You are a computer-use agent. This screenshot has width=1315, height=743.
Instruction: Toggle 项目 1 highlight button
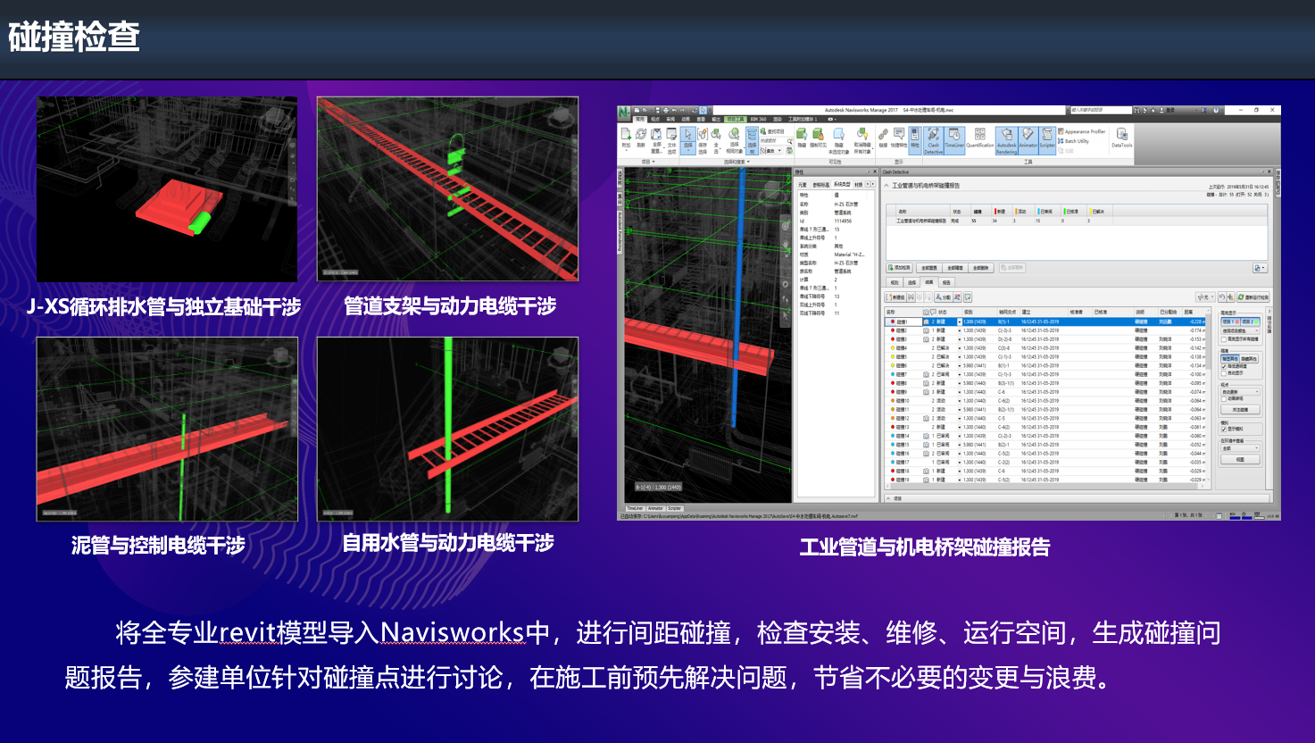pos(1230,321)
